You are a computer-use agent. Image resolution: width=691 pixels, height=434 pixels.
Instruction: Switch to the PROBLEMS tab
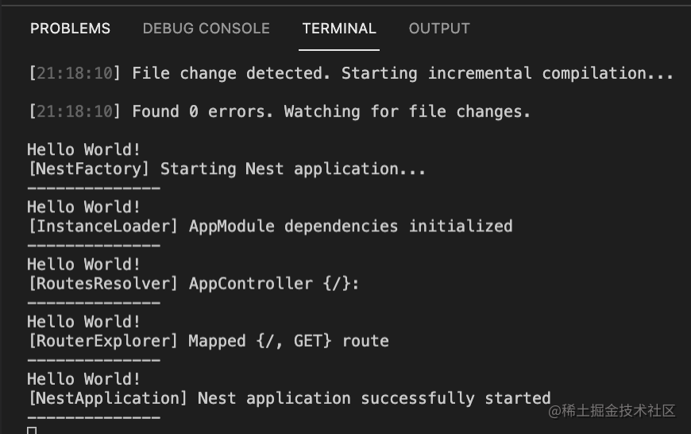(70, 29)
